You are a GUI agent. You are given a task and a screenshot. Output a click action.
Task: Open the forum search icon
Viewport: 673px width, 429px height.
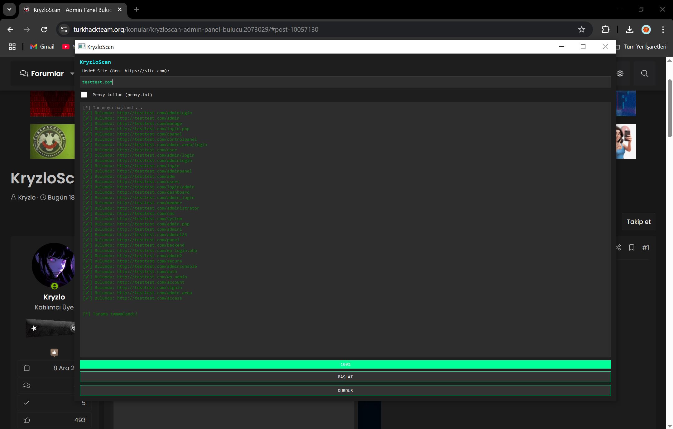tap(645, 73)
